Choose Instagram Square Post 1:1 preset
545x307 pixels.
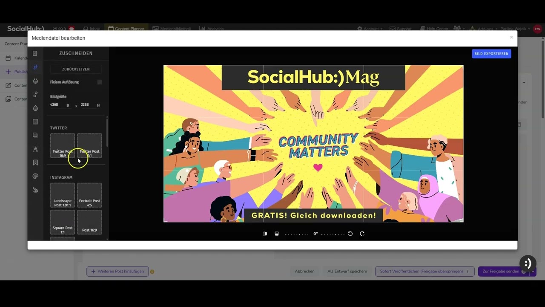click(63, 222)
